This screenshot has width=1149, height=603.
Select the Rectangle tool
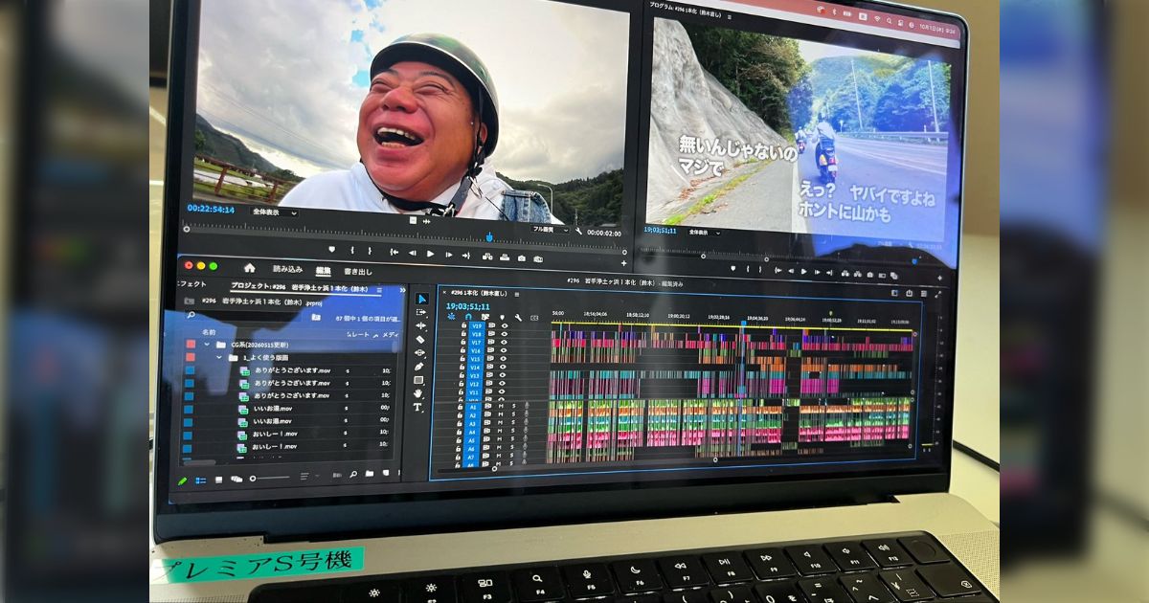coord(418,380)
